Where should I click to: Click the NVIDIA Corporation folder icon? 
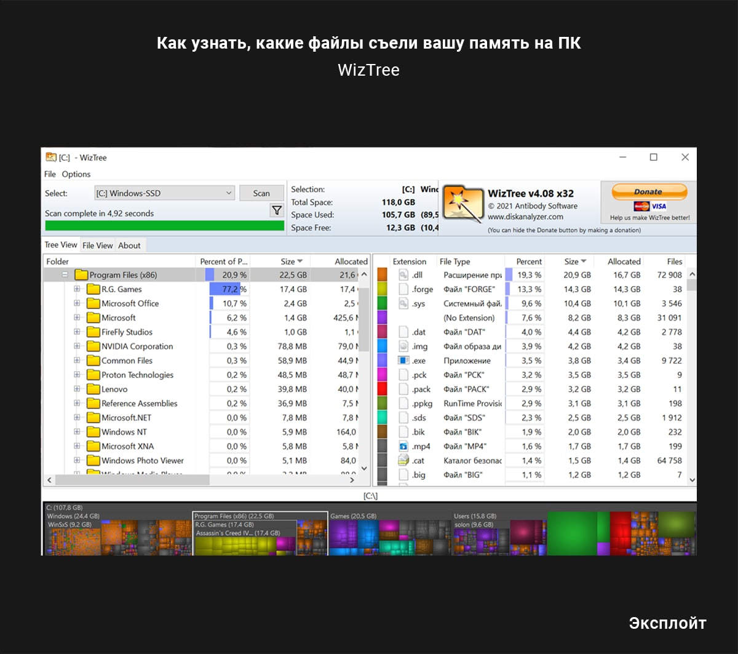click(93, 346)
